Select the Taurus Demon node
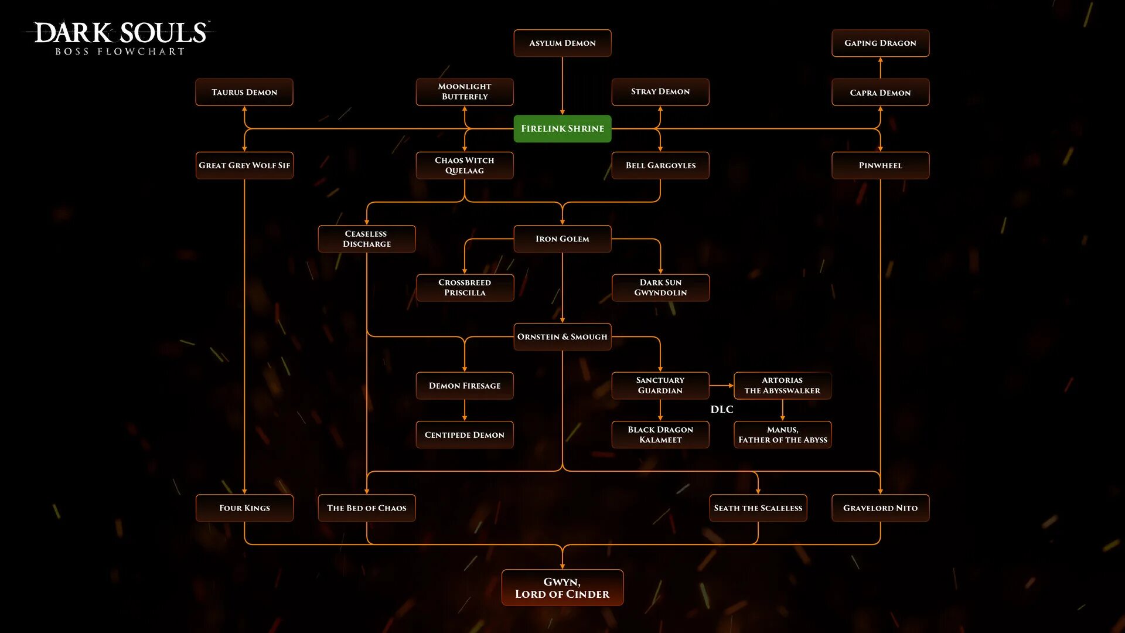 tap(244, 92)
